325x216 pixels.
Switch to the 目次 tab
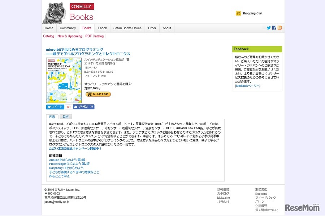(66, 117)
